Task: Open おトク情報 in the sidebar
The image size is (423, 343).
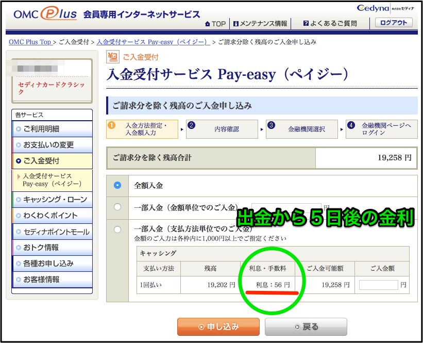Action: click(x=52, y=248)
